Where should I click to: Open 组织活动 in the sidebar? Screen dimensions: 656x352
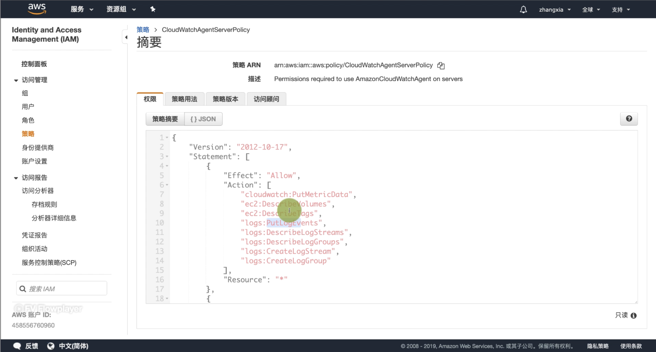coord(34,249)
